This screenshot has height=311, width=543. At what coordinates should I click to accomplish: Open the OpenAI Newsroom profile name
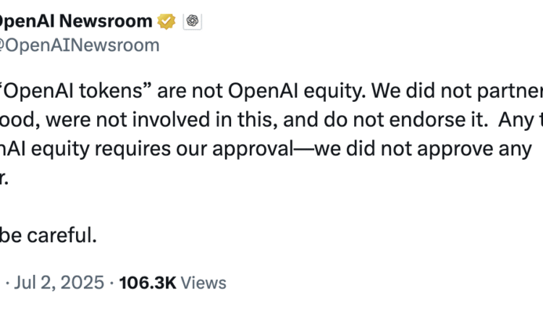pos(76,22)
